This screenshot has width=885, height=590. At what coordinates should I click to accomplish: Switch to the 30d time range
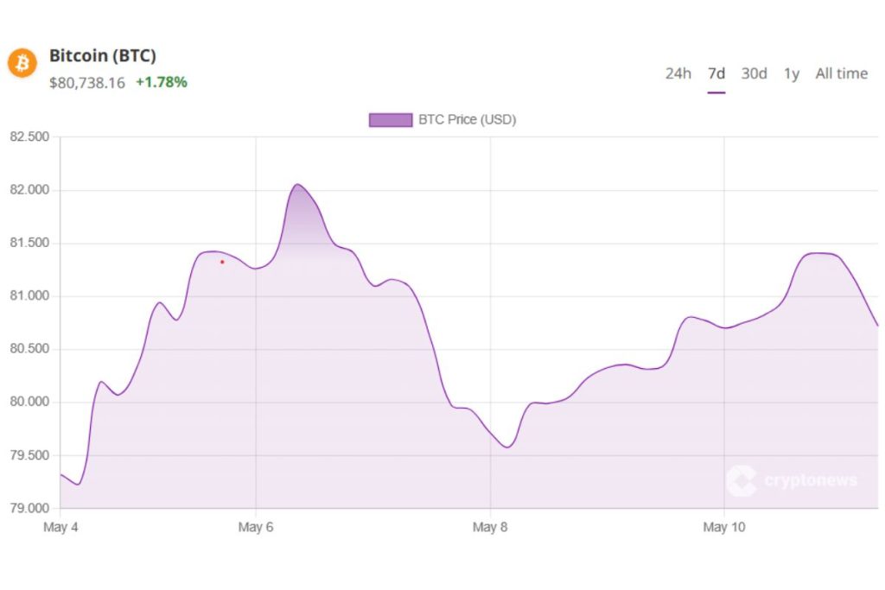(754, 73)
